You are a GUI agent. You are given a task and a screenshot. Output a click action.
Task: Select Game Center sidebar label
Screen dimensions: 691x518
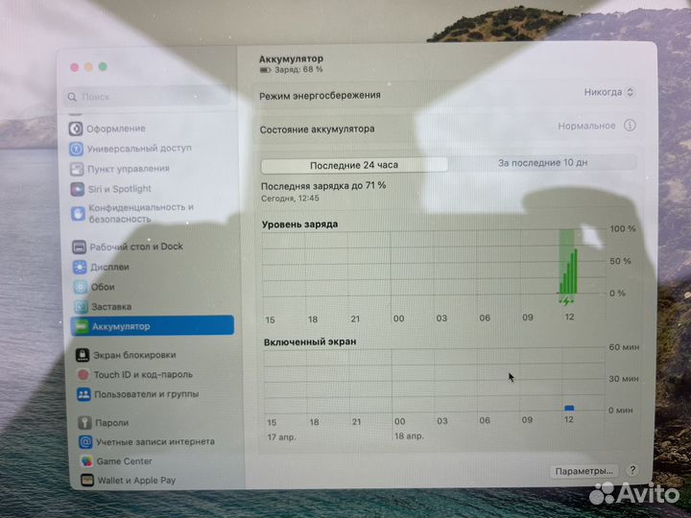coord(124,461)
